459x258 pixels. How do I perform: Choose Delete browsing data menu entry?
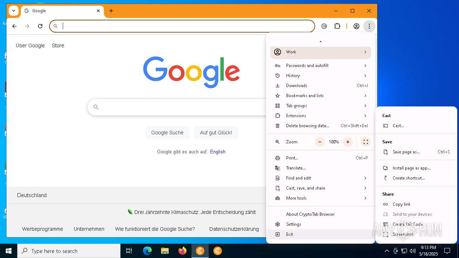pyautogui.click(x=321, y=126)
